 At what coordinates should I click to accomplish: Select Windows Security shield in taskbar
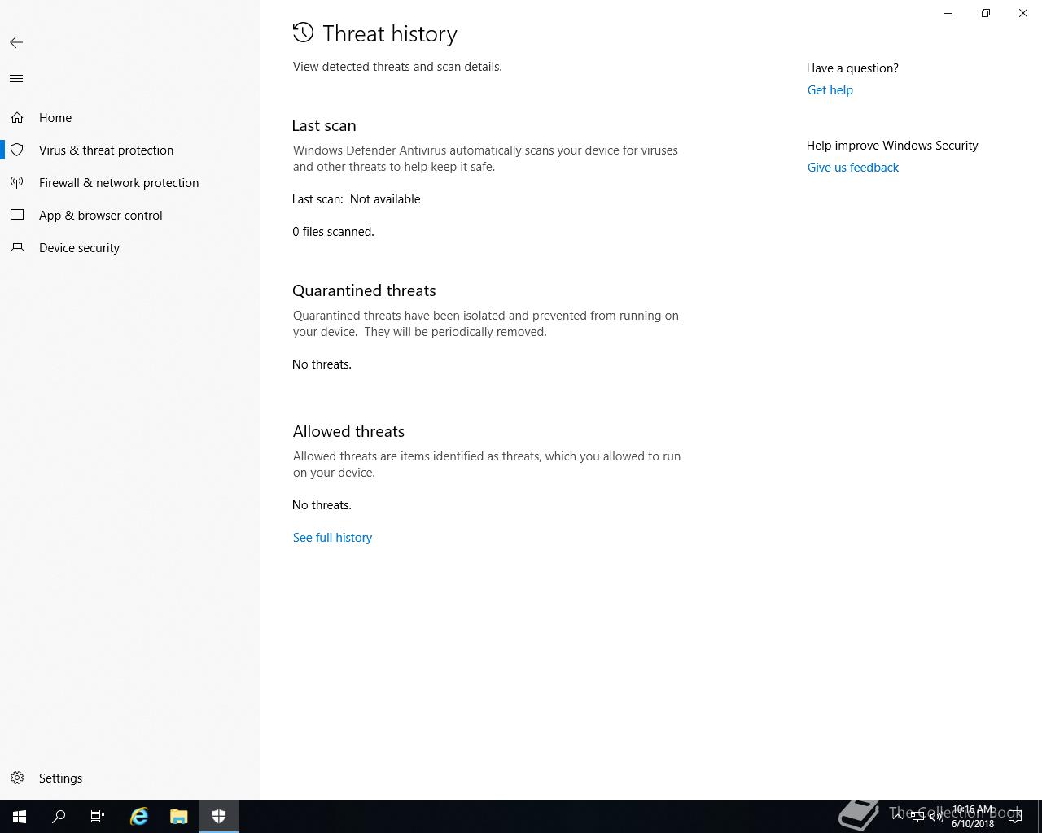pos(219,817)
